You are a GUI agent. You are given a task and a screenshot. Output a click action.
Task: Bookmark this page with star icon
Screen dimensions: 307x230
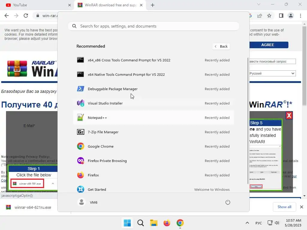pyautogui.click(x=269, y=16)
